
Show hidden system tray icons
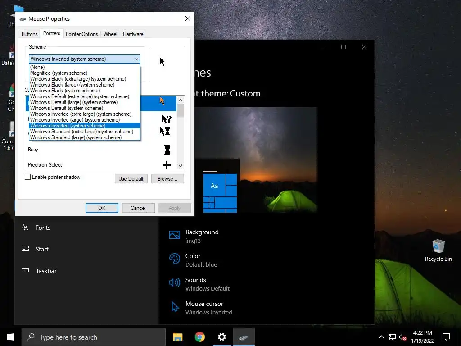tap(381, 337)
